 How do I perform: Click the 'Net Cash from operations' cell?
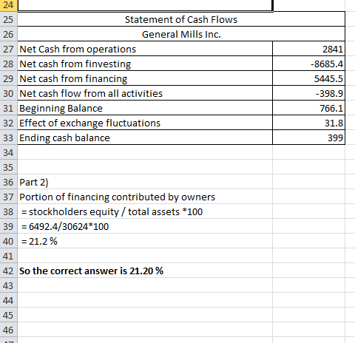pyautogui.click(x=145, y=49)
